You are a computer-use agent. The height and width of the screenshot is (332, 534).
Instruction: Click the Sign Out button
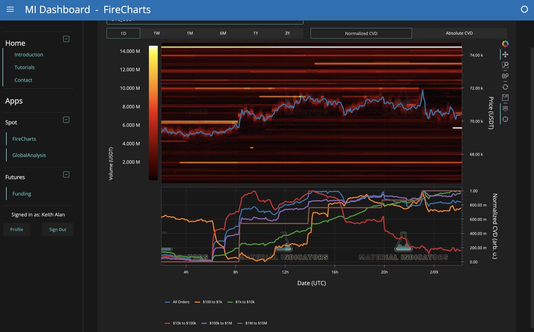(57, 230)
